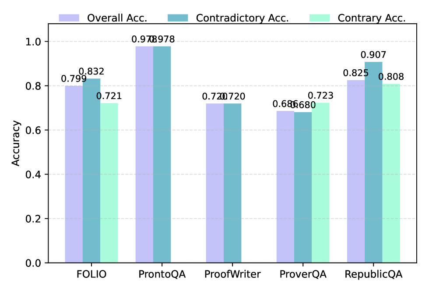Click the rotated Accuracy y-axis title
Viewport: 436px width, 291px height.
(x=16, y=150)
